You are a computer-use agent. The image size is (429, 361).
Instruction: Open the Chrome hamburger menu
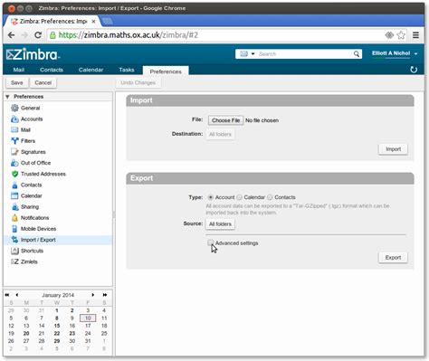tap(415, 35)
